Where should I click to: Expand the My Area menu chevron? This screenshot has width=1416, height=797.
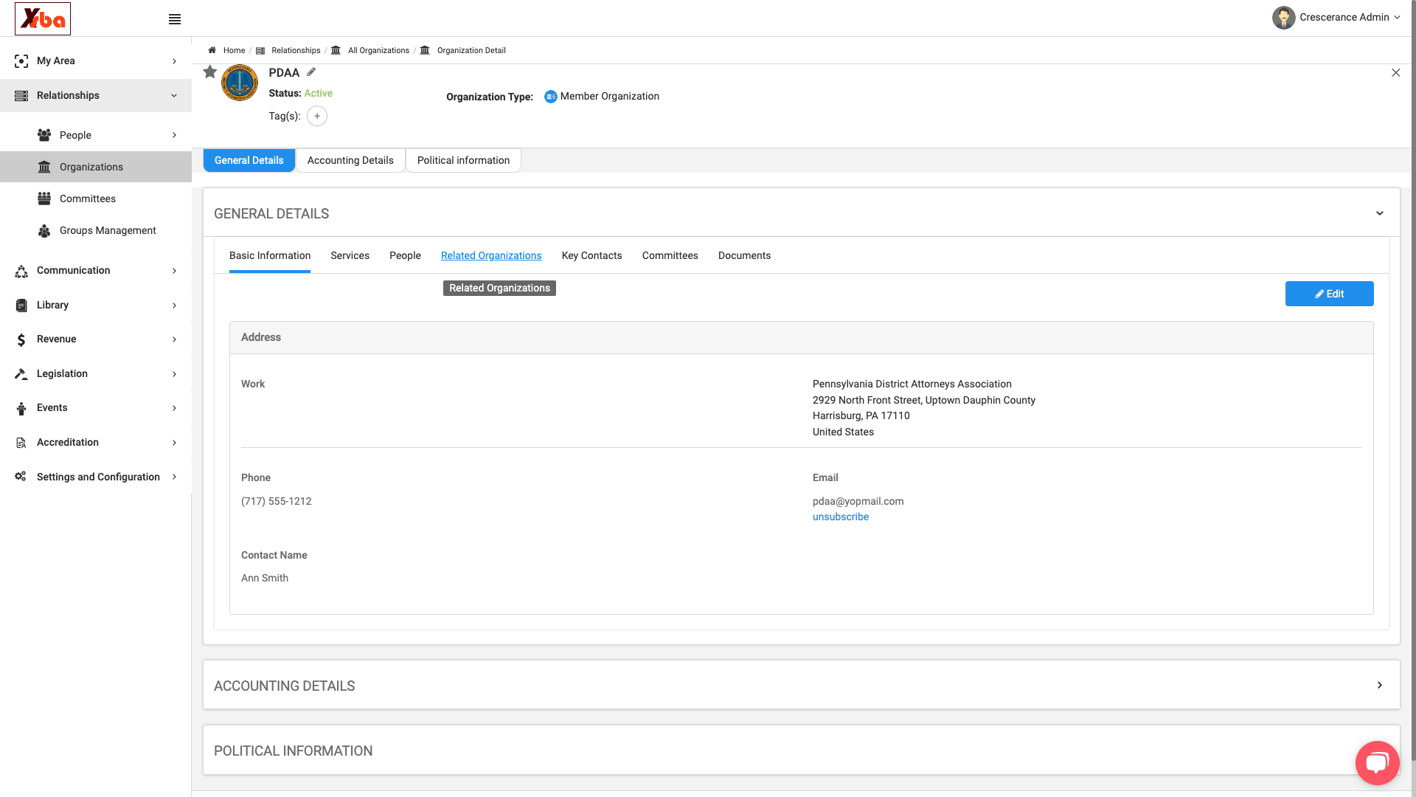point(175,61)
